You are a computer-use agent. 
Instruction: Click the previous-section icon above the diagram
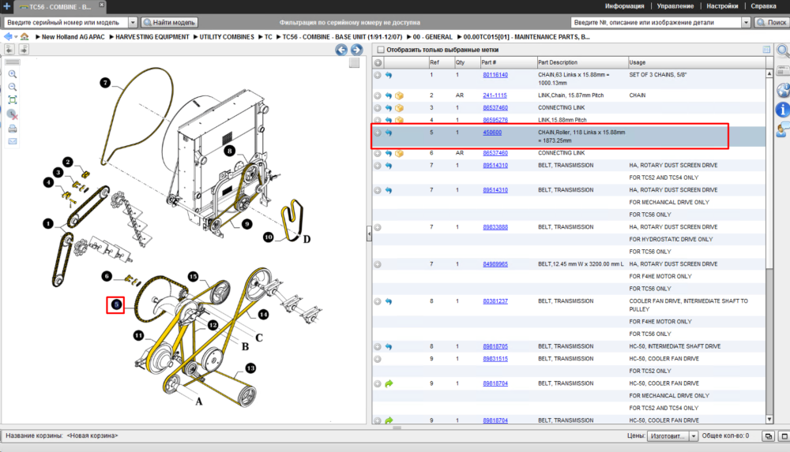(9, 49)
